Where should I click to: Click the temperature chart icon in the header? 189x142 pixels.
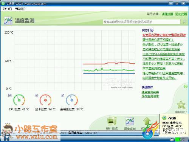(8, 20)
